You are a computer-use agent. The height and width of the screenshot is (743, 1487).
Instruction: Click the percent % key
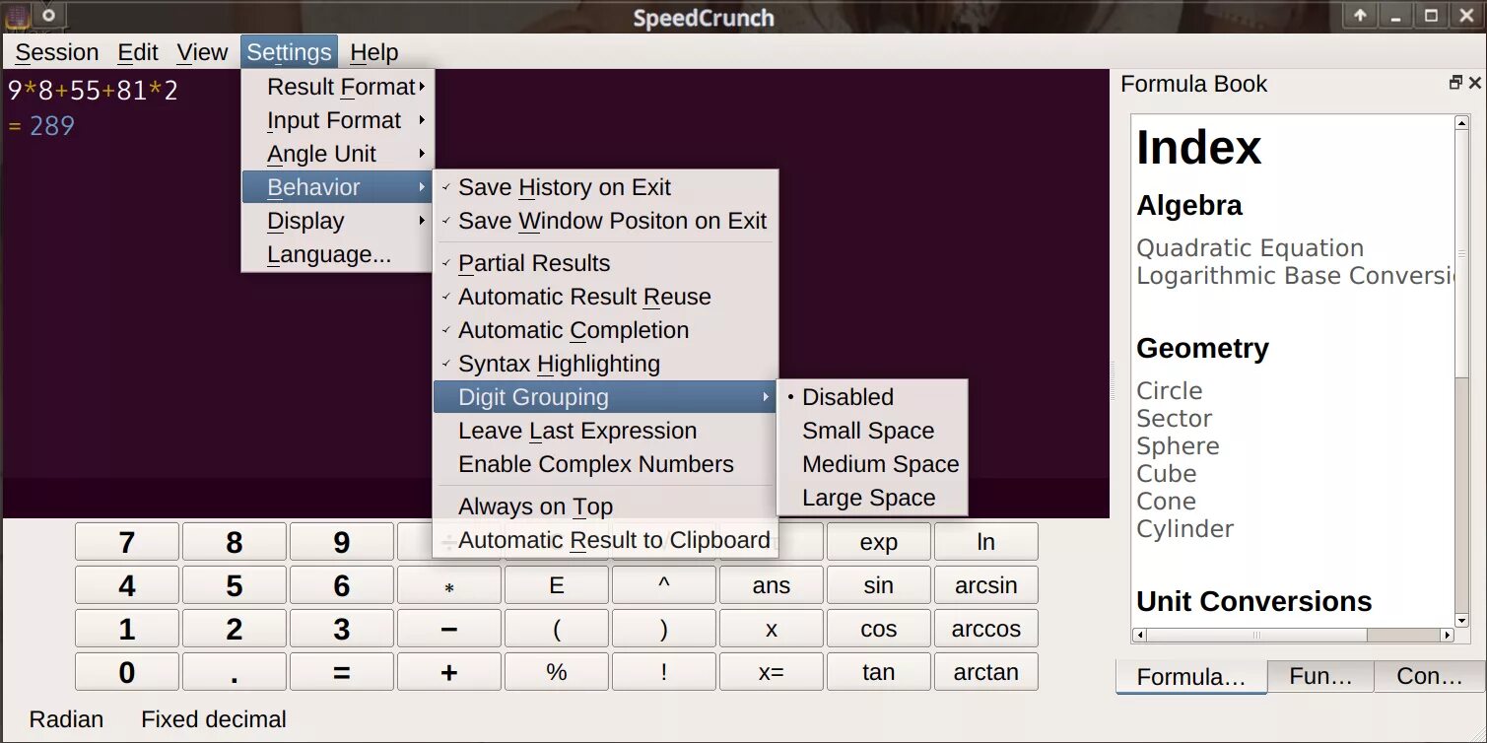pyautogui.click(x=557, y=672)
